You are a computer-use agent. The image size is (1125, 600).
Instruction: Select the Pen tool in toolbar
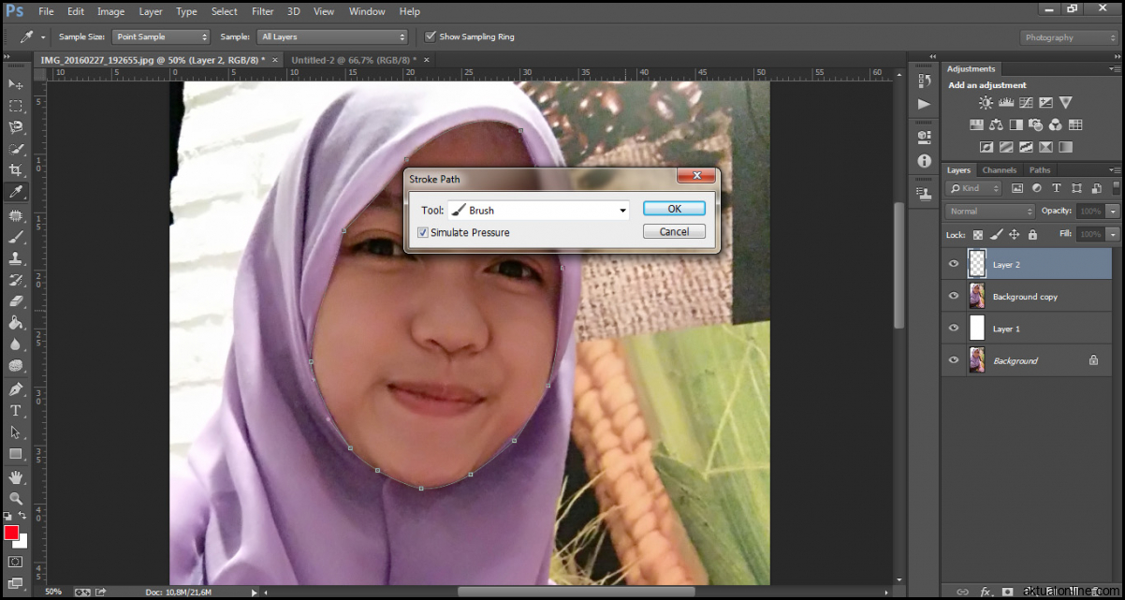pyautogui.click(x=16, y=388)
